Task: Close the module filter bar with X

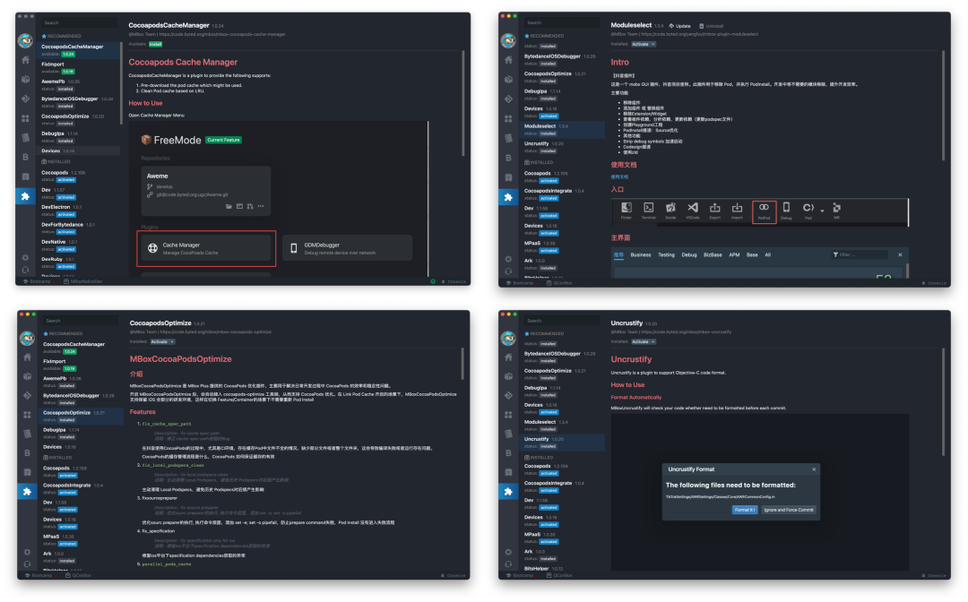Action: point(900,254)
